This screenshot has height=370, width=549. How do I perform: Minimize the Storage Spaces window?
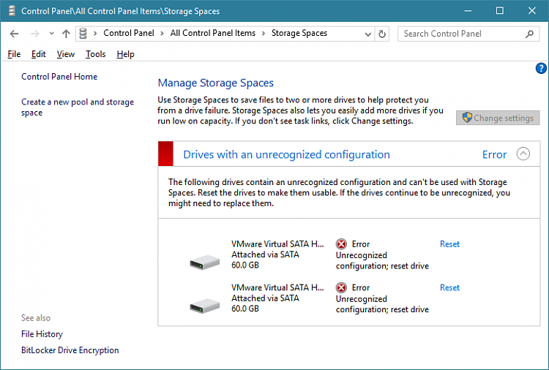tap(468, 11)
